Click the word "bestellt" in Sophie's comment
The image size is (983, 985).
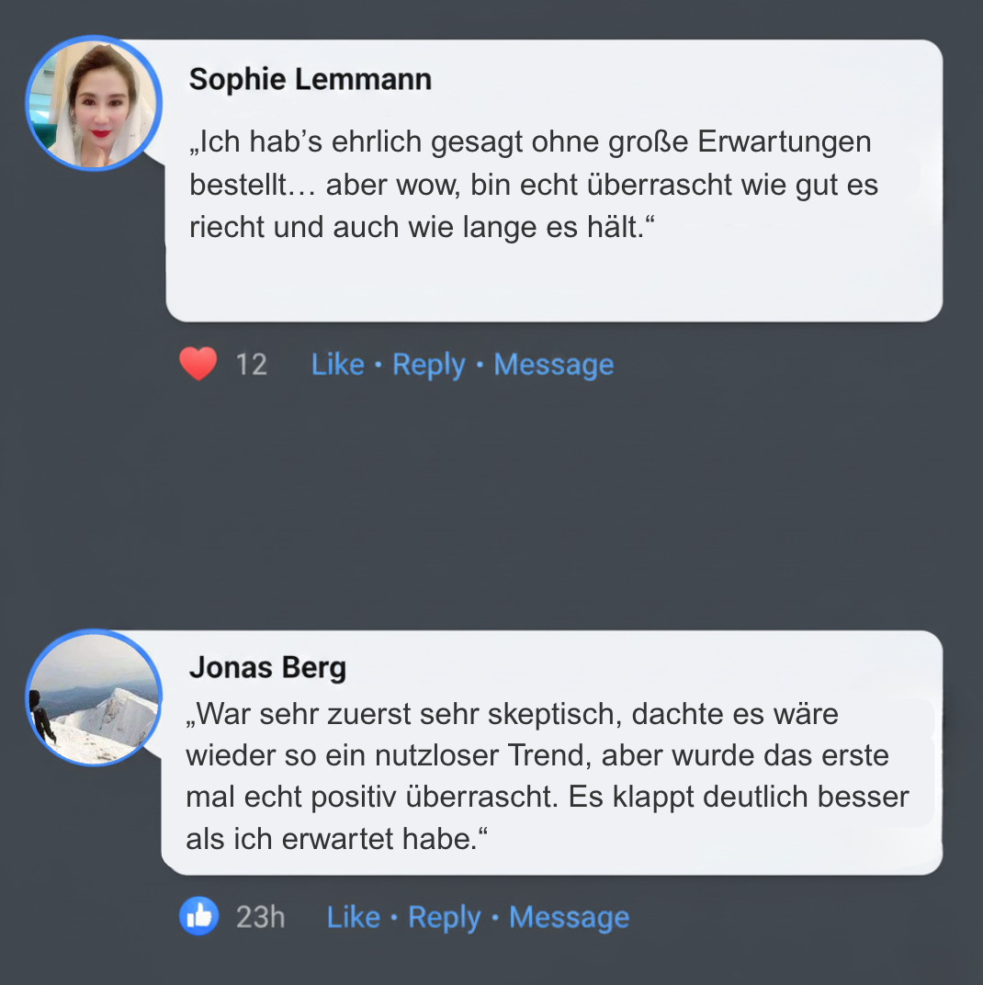[235, 185]
